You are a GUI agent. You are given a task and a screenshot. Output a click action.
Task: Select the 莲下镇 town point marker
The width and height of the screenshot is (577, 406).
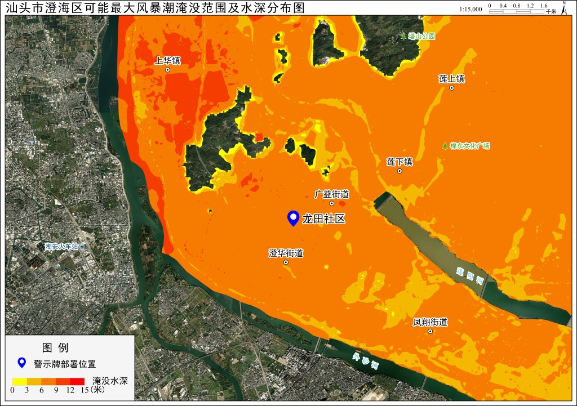(x=400, y=171)
